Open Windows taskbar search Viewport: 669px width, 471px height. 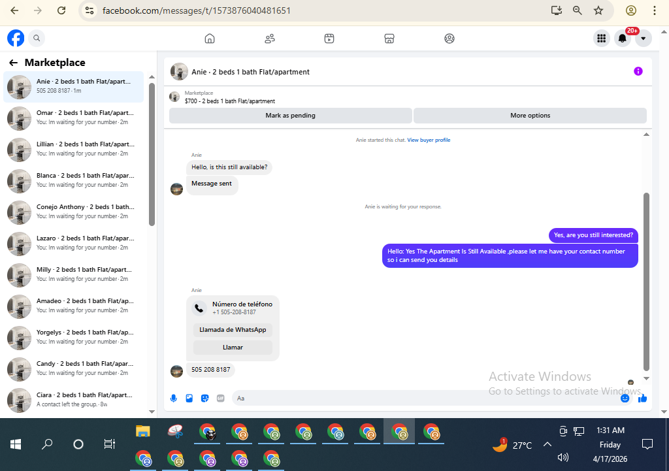47,445
